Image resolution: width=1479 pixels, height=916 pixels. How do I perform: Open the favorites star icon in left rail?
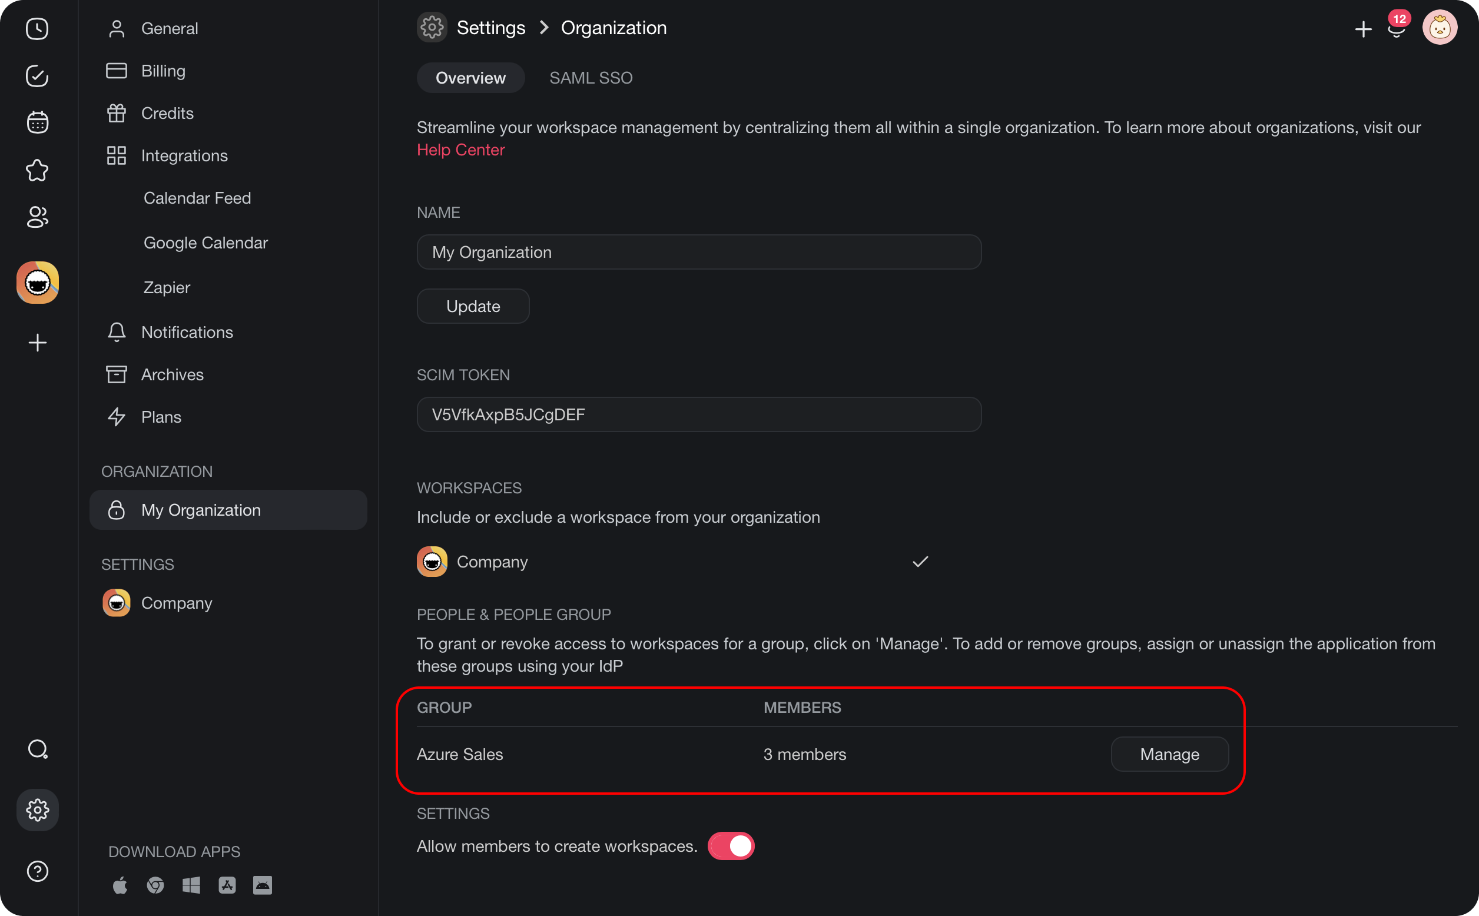point(38,170)
